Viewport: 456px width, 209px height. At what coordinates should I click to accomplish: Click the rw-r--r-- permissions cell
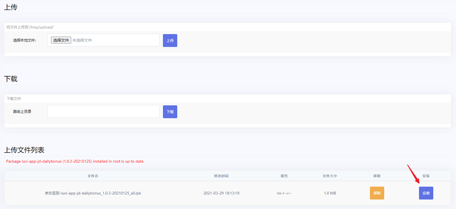pyautogui.click(x=284, y=193)
